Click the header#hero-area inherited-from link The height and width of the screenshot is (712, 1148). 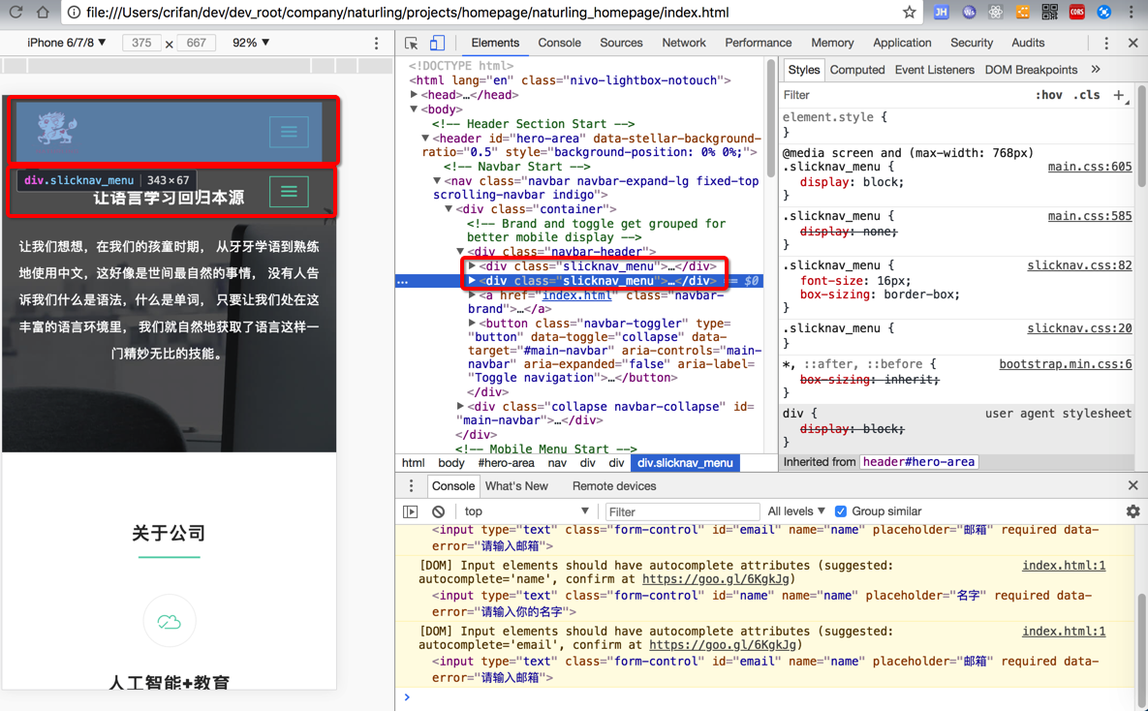point(918,462)
